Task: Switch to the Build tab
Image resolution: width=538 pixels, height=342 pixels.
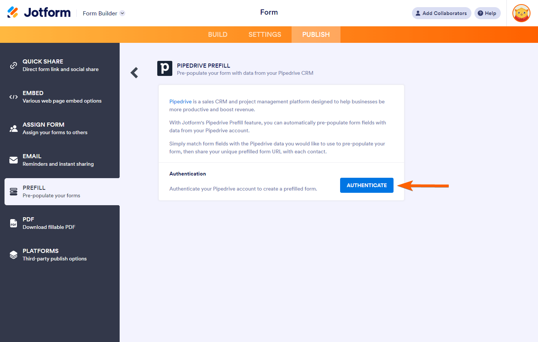Action: pos(217,35)
